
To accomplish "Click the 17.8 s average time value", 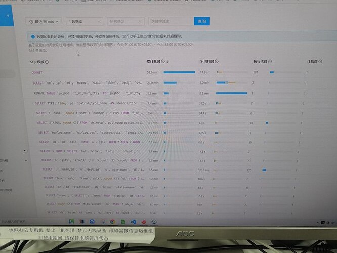I will [204, 72].
